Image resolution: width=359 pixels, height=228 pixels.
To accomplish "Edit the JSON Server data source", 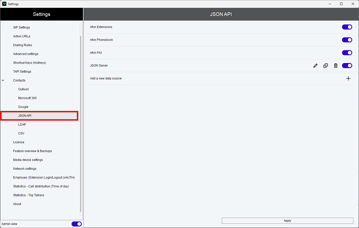I will pos(315,66).
